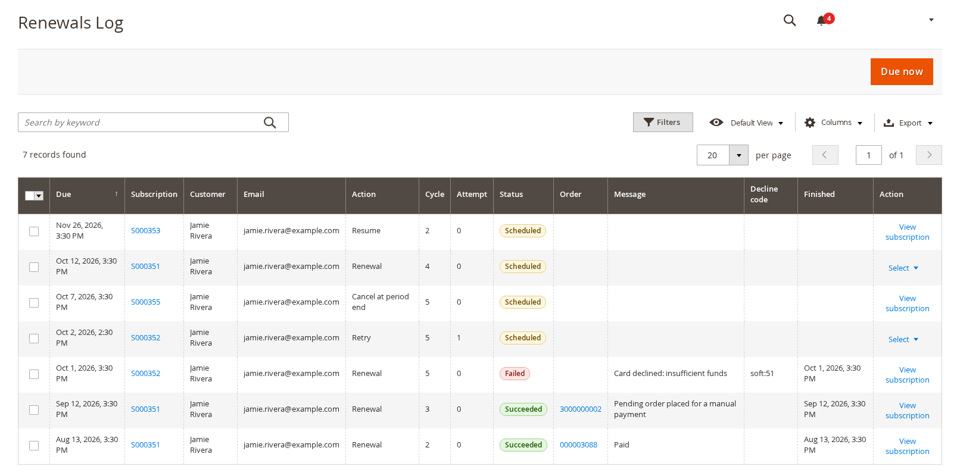The height and width of the screenshot is (476, 960).
Task: View subscription for the Resume row
Action: pyautogui.click(x=907, y=232)
